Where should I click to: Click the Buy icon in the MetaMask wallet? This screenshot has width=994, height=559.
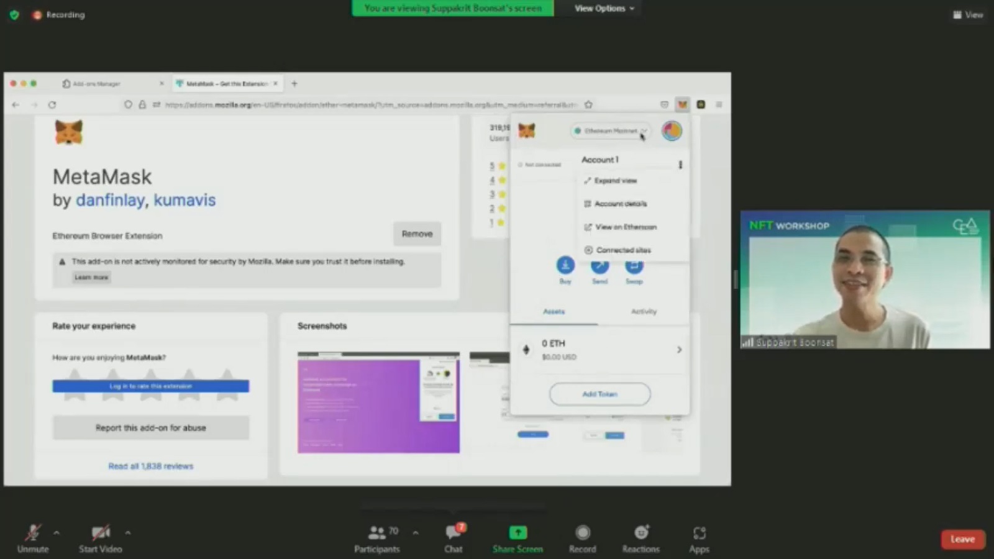click(565, 266)
